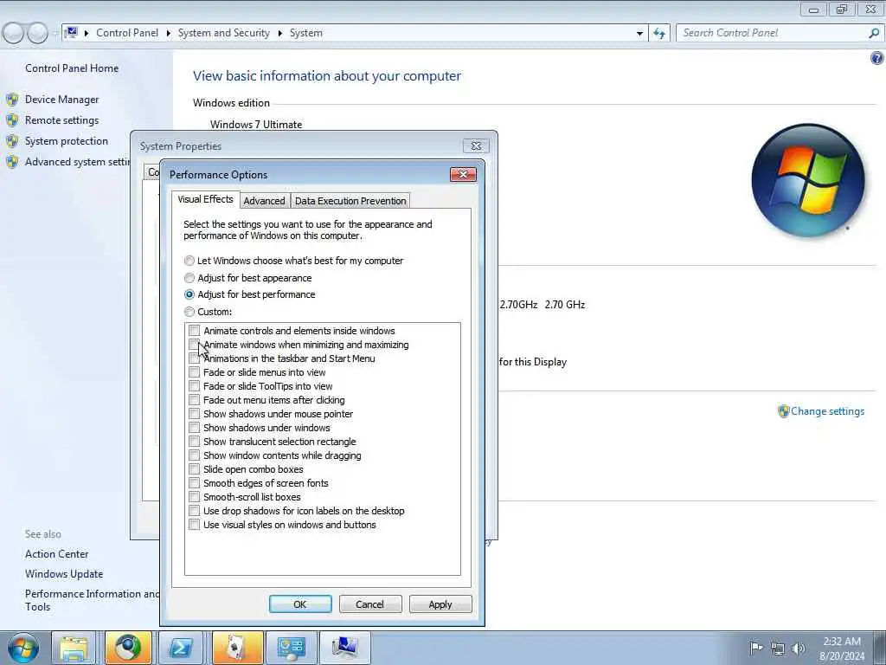Open the Windows Update link

[64, 574]
